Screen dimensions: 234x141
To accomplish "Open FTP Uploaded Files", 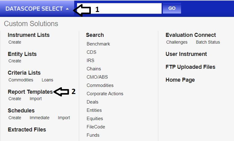I will 190,67.
